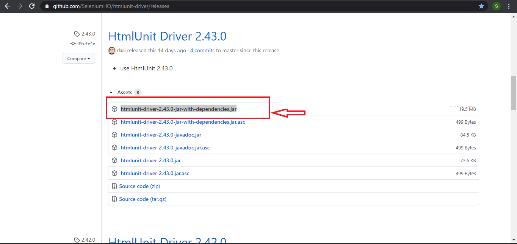Image resolution: width=517 pixels, height=244 pixels.
Task: Download htmlunit-driver-2.43.0-jar-with-dependencies.jar.asc
Action: 183,122
